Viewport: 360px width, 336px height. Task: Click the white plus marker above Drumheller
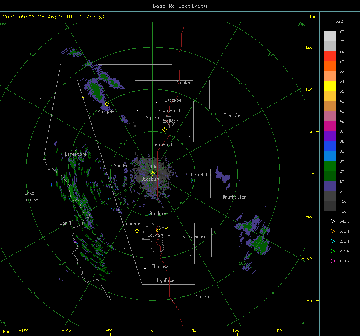click(226, 161)
